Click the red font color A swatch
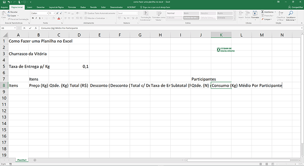Image resolution: width=304 pixels, height=166 pixels. pos(59,18)
